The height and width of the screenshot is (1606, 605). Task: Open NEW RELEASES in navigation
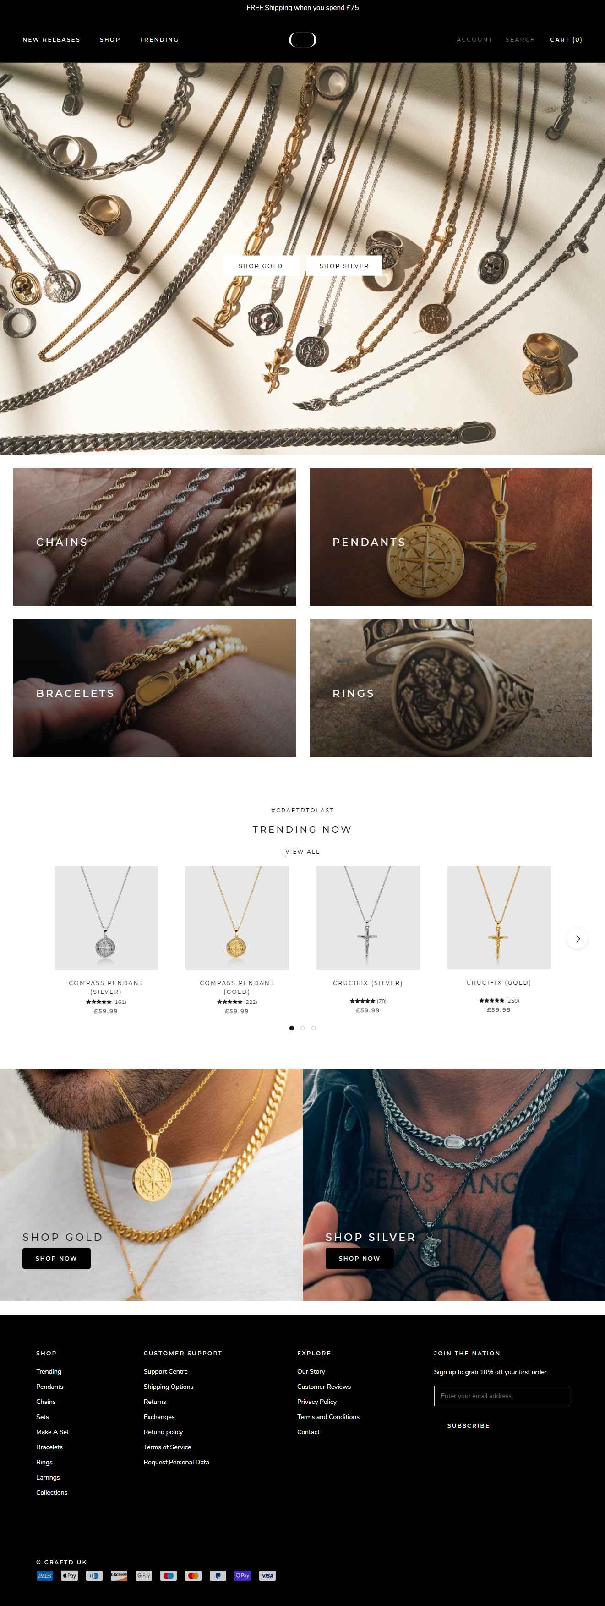pos(51,39)
